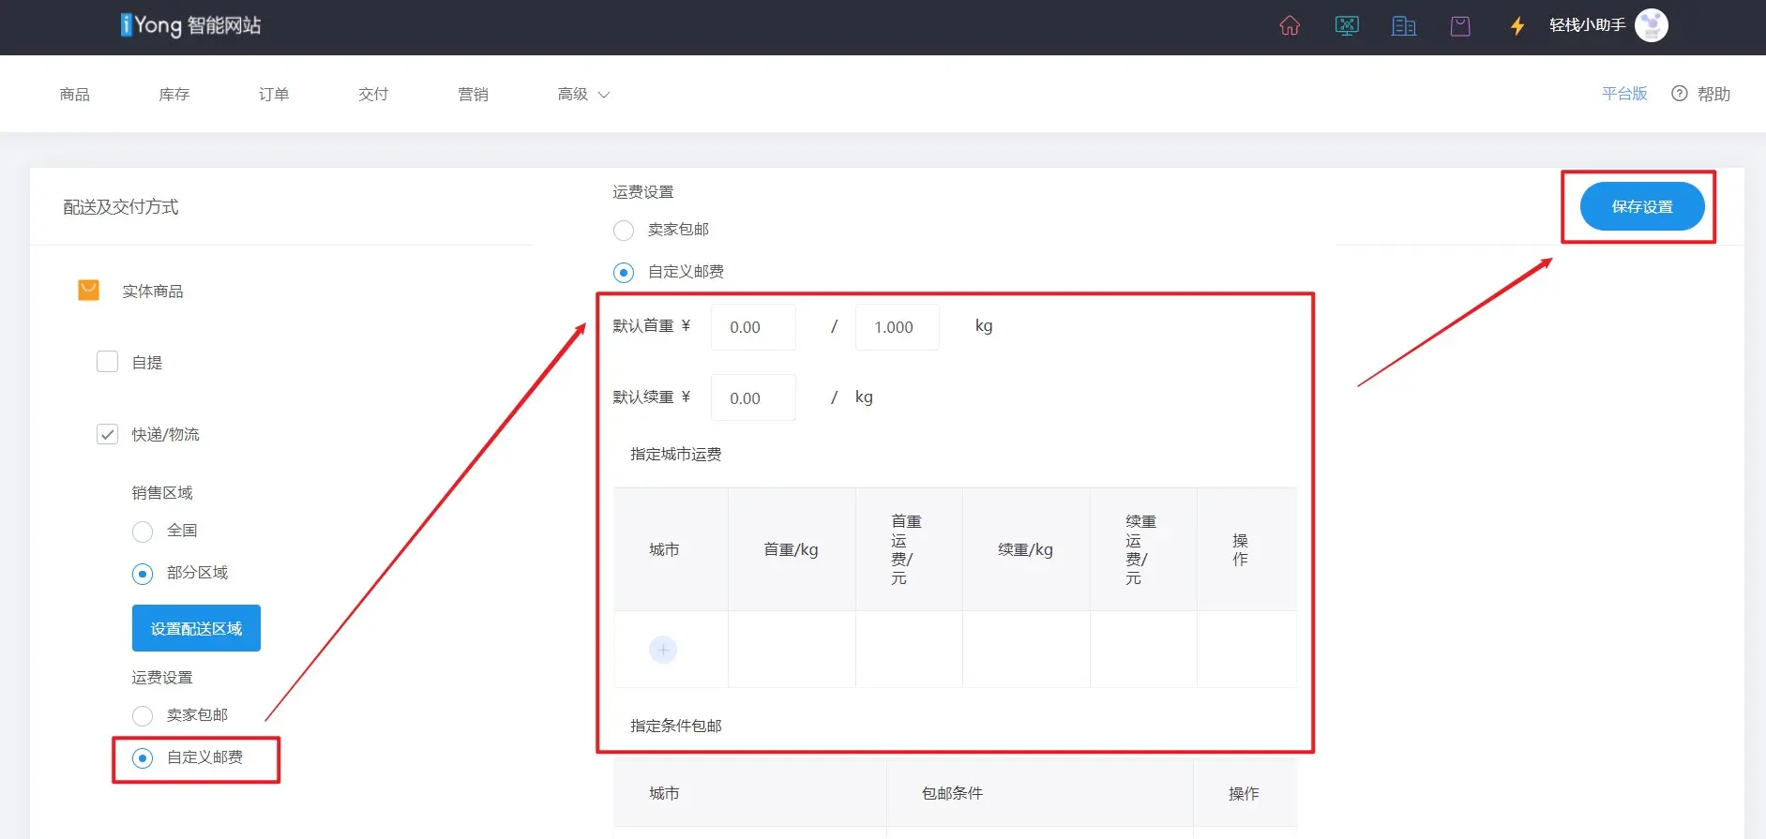This screenshot has width=1766, height=839.
Task: Click the round user avatar icon
Action: [1651, 25]
